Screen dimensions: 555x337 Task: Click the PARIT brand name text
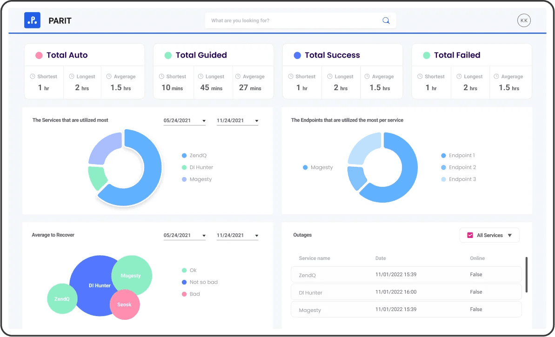60,21
